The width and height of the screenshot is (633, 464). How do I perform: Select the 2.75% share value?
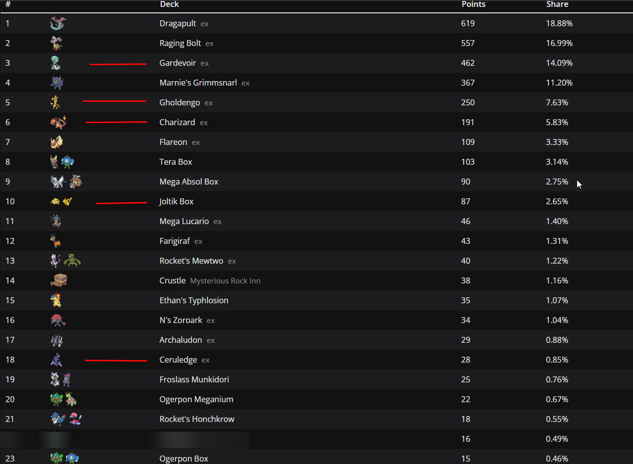[x=557, y=182]
